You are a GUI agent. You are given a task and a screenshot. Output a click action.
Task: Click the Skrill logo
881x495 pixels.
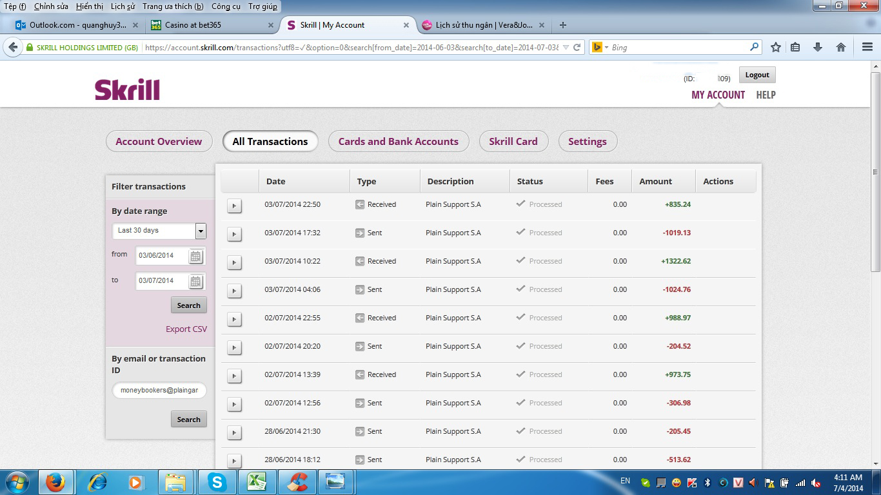tap(127, 90)
